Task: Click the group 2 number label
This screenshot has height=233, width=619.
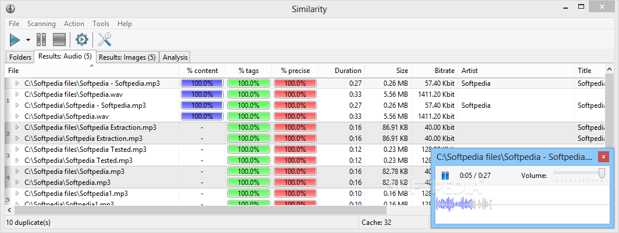Action: click(x=8, y=133)
